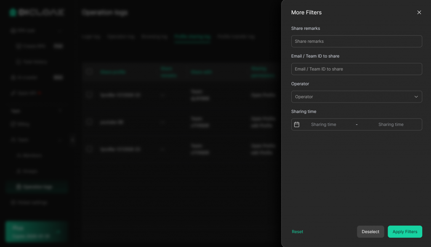Click the app logo at top left
Image resolution: width=431 pixels, height=247 pixels.
[x=37, y=13]
